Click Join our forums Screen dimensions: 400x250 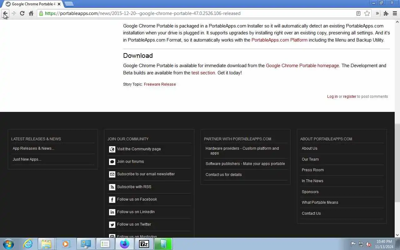131,162
